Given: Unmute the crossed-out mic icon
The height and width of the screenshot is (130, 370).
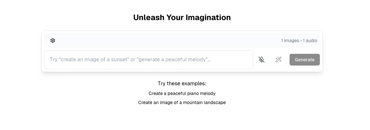Looking at the screenshot, I should tap(262, 60).
